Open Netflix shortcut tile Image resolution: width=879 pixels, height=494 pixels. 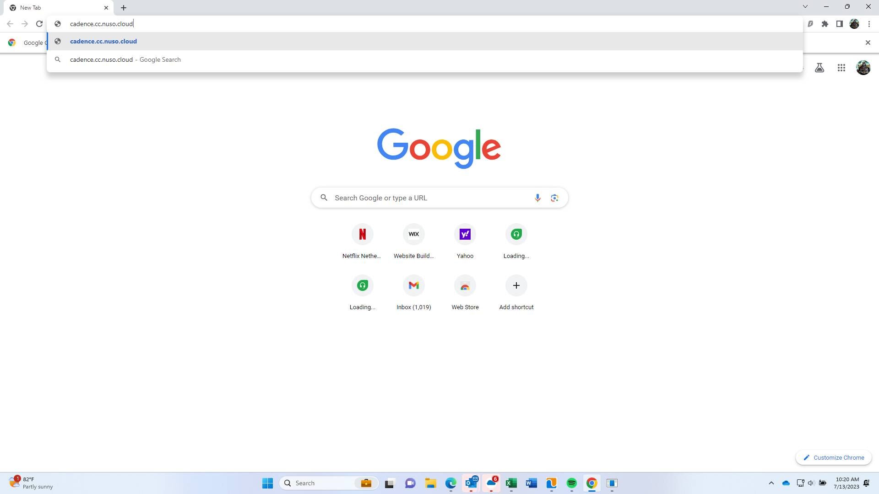[362, 242]
